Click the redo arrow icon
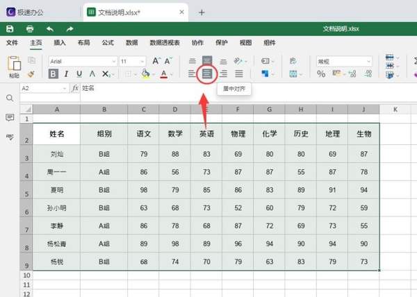The image size is (417, 297). coord(70,28)
